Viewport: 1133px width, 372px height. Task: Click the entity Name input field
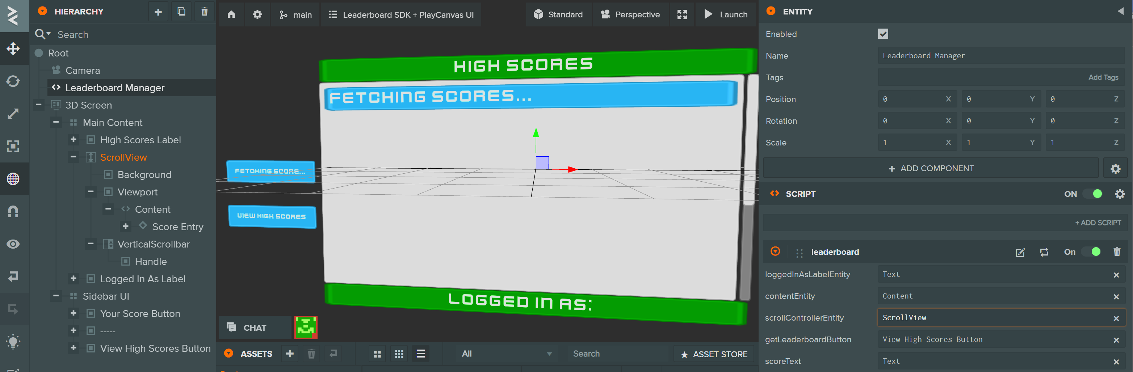(x=1000, y=56)
